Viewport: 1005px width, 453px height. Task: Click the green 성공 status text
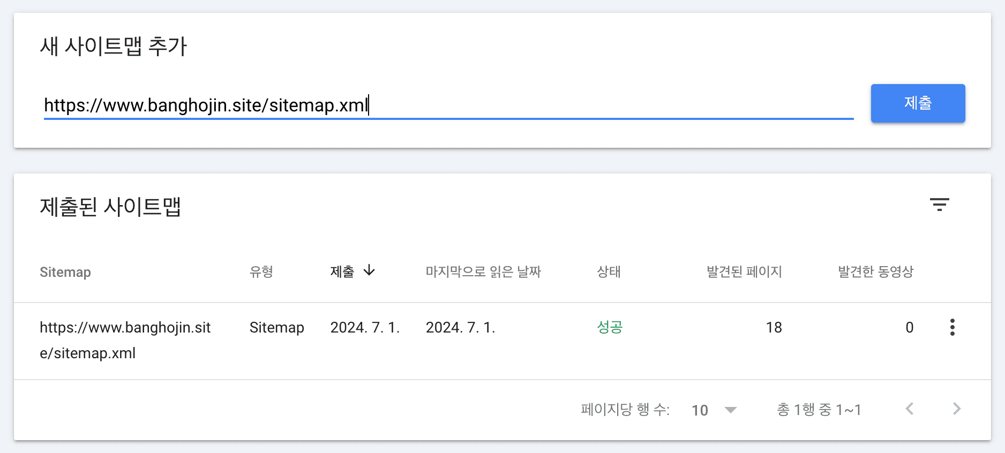click(610, 327)
